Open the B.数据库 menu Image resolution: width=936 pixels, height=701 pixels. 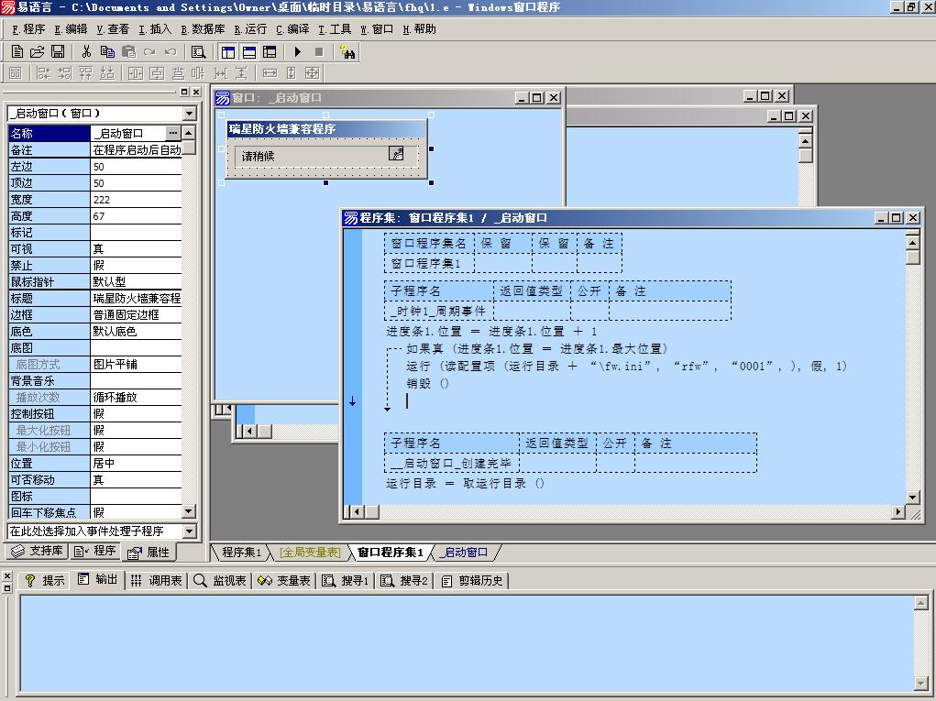203,29
